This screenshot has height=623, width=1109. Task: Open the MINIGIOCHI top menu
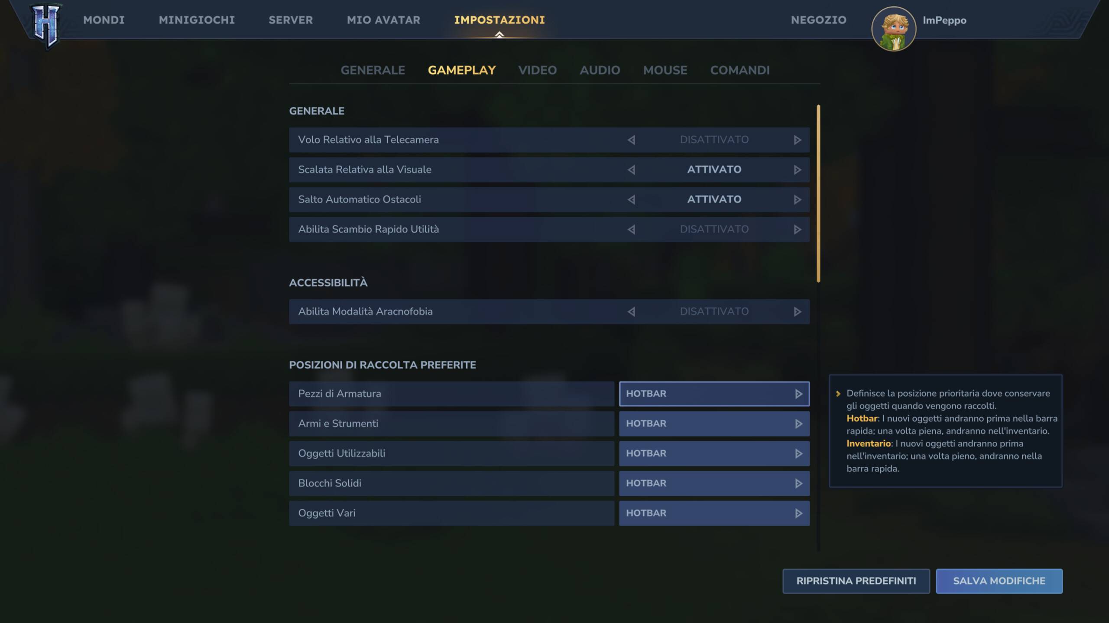(x=197, y=20)
